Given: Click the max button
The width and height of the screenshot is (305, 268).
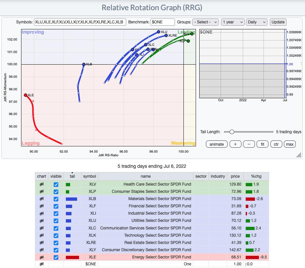Looking at the screenshot, I should (x=290, y=144).
